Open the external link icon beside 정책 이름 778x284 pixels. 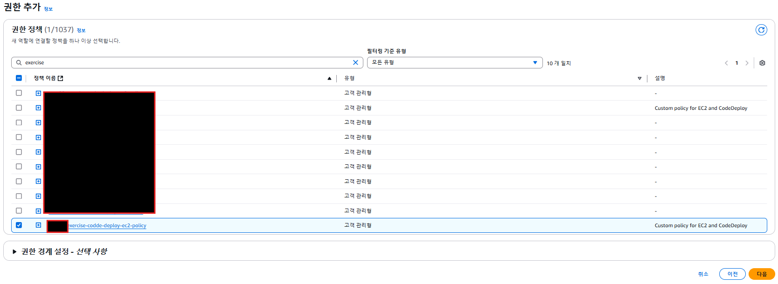[60, 78]
